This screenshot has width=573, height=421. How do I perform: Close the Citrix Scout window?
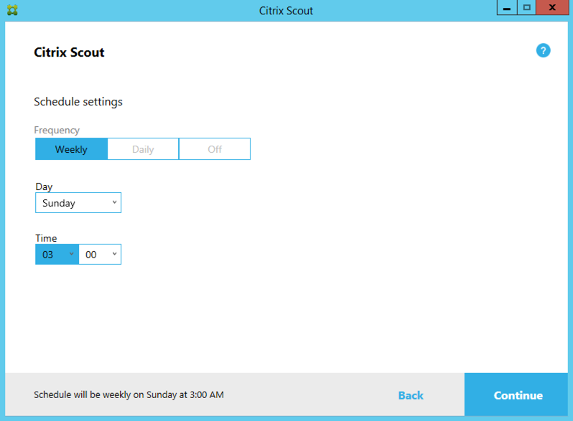click(x=552, y=8)
